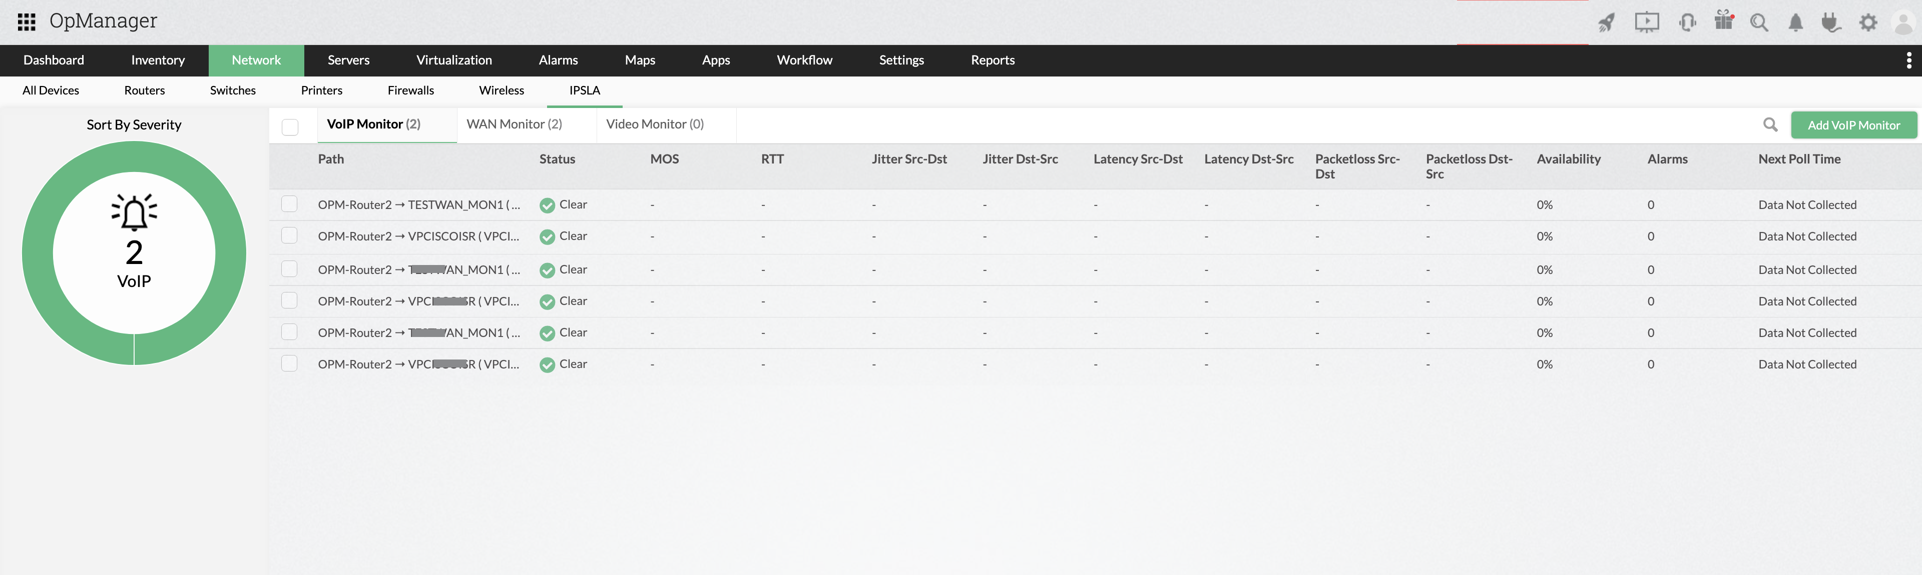Open the three-dot more menu in navigation bar
1922x575 pixels.
(1908, 60)
